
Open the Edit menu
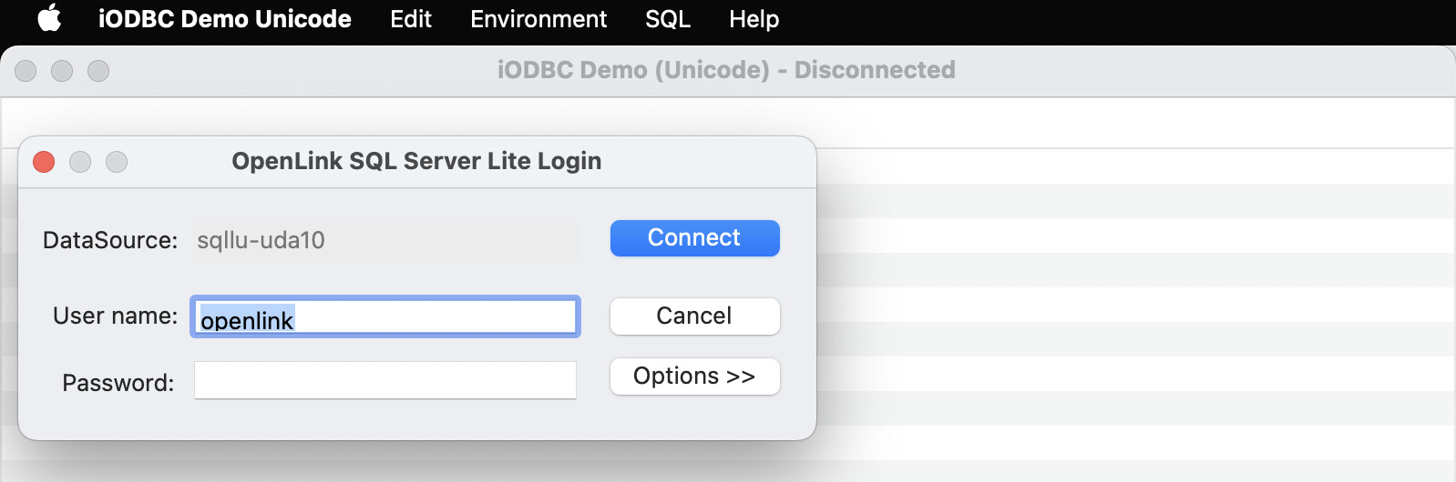(410, 19)
